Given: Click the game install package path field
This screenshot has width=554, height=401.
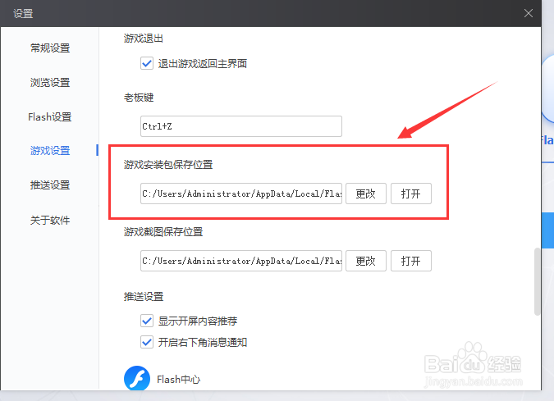Looking at the screenshot, I should coord(241,194).
